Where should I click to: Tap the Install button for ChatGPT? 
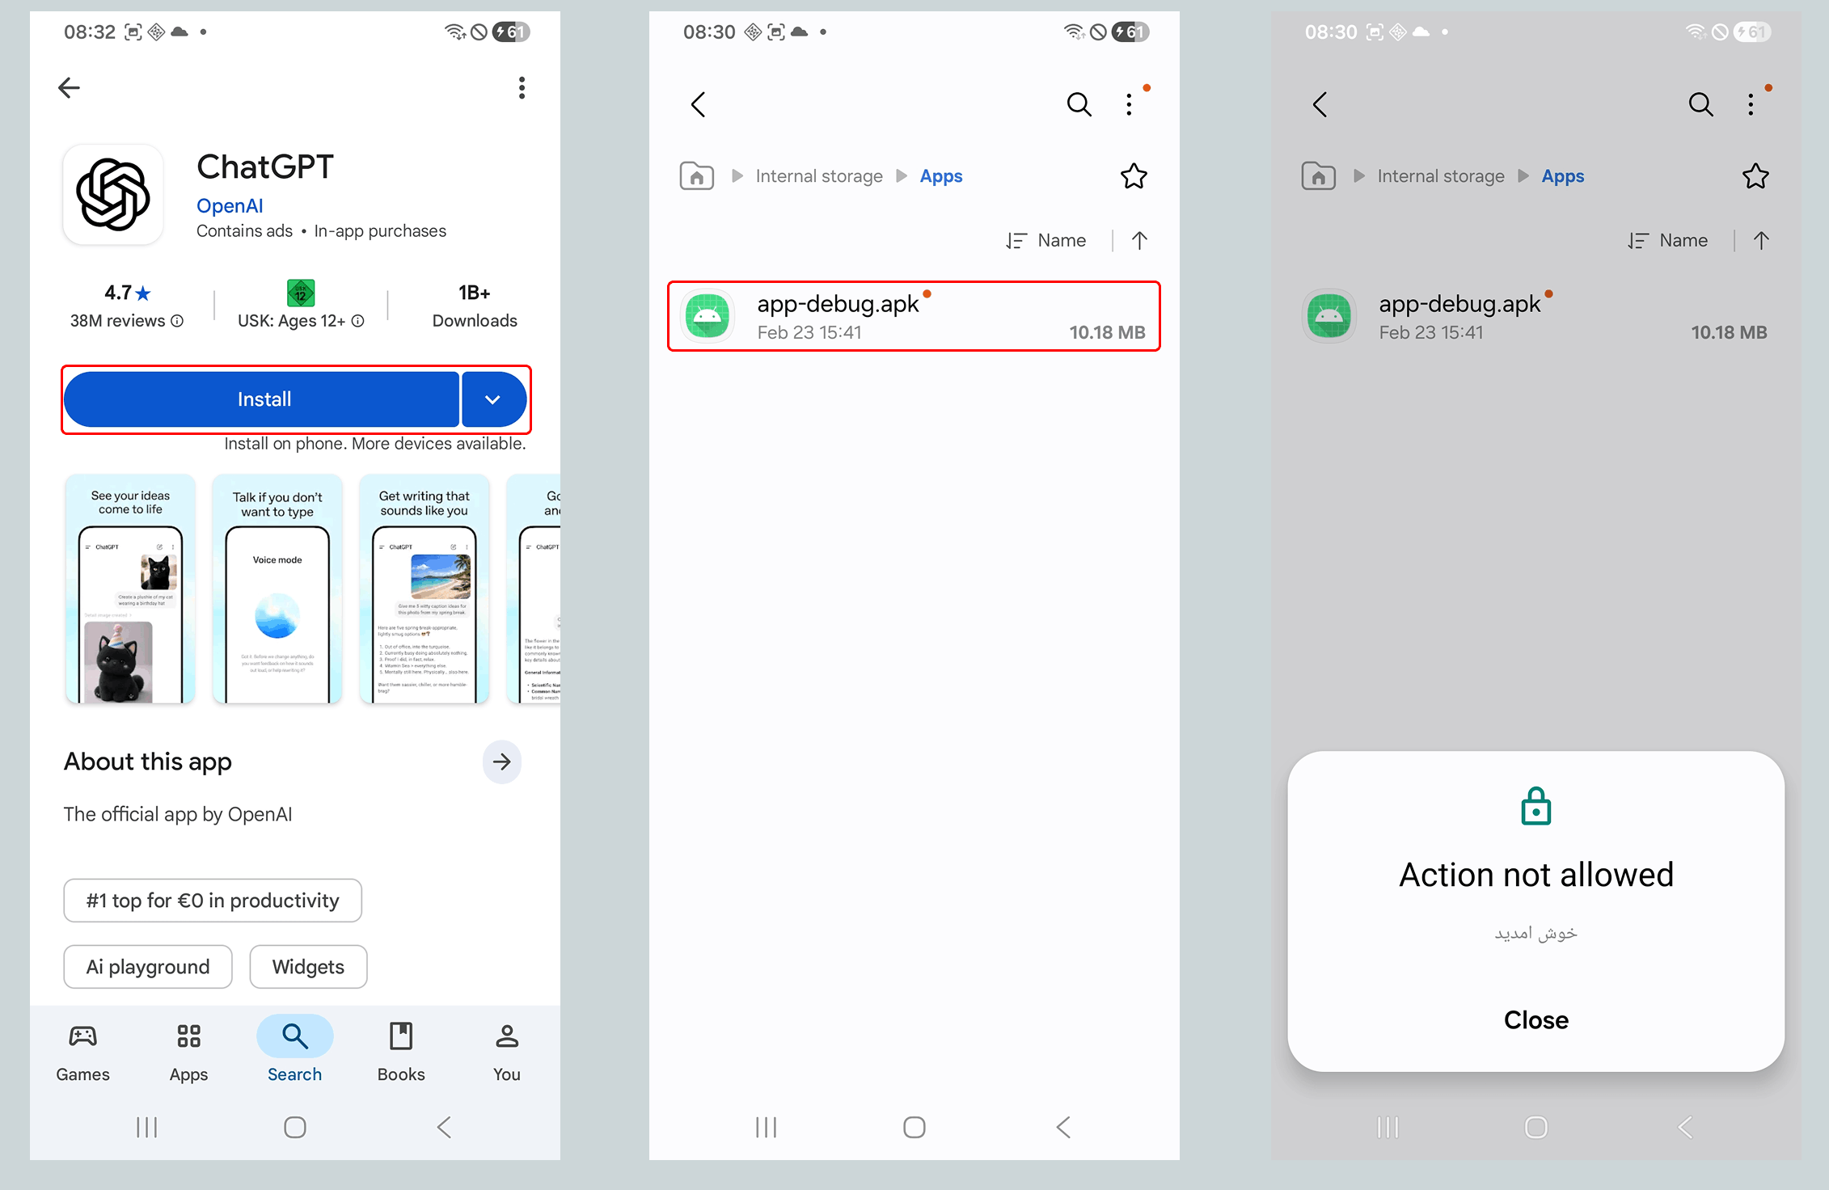click(x=262, y=399)
